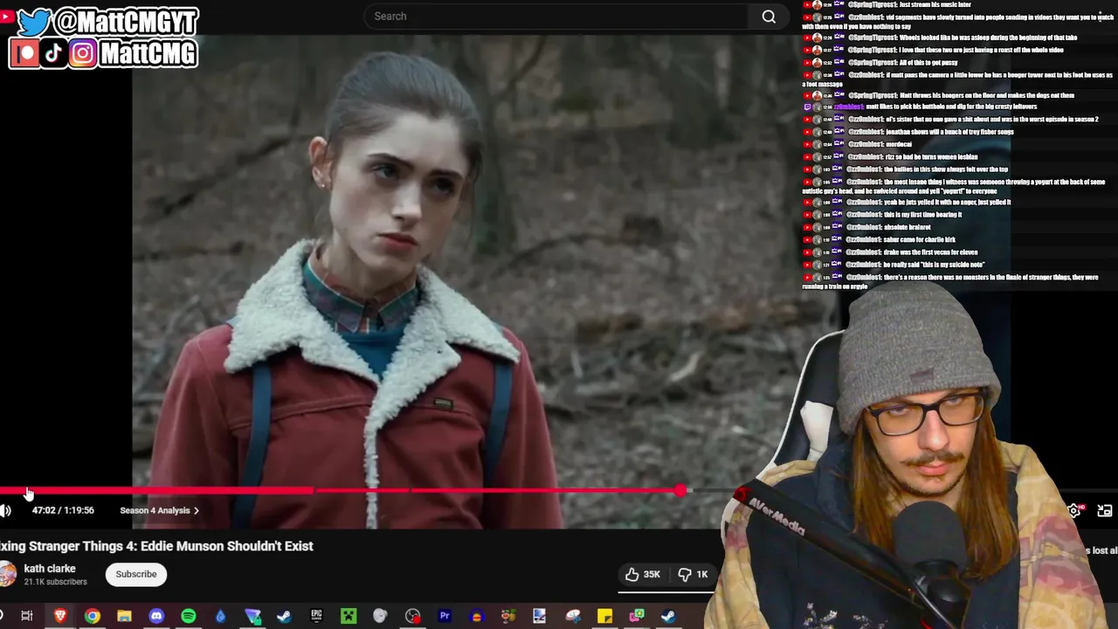Screen dimensions: 1118x629
Task: Open Discord from taskbar
Action: point(156,617)
